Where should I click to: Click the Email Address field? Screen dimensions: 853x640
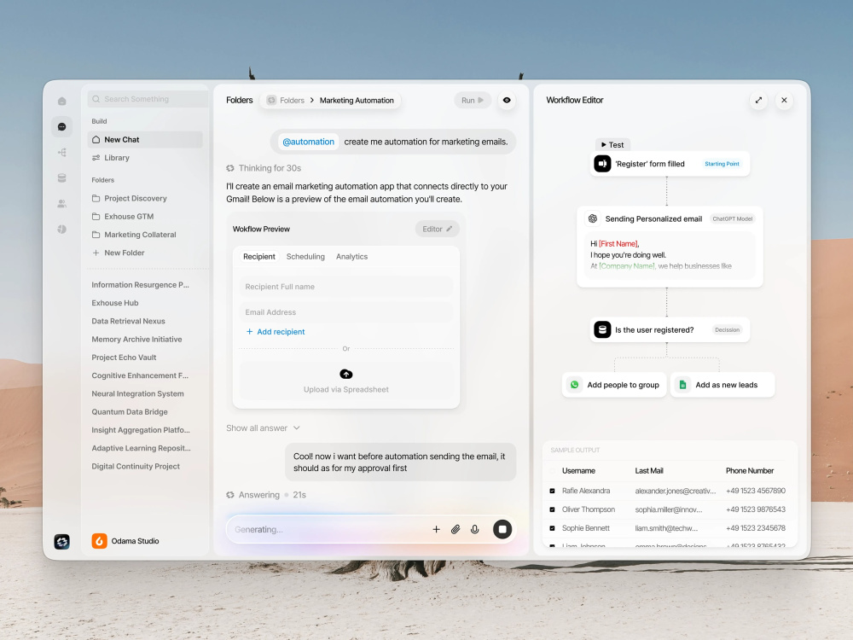(x=346, y=312)
